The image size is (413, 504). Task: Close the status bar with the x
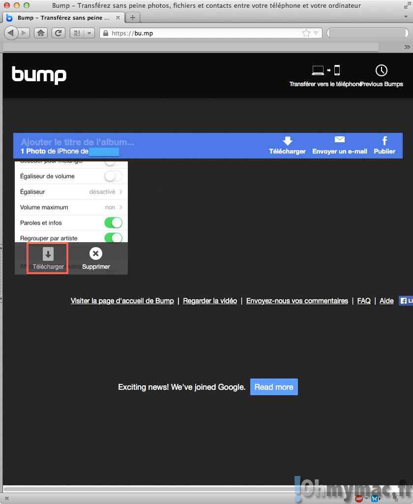tap(7, 499)
